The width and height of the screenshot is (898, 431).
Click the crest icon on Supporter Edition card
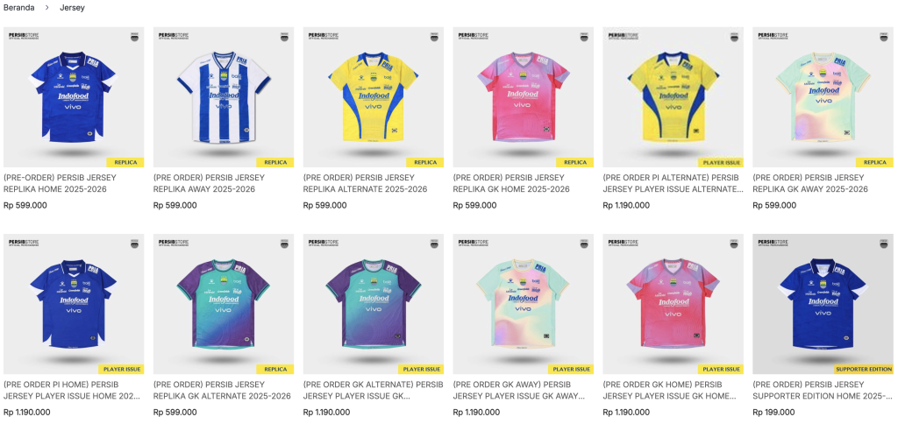click(885, 244)
